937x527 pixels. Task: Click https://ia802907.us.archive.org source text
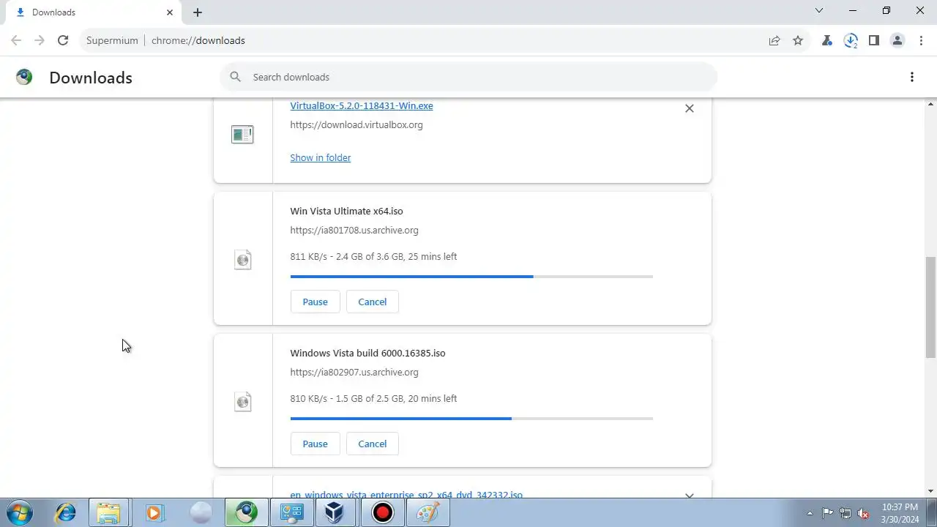pos(354,372)
